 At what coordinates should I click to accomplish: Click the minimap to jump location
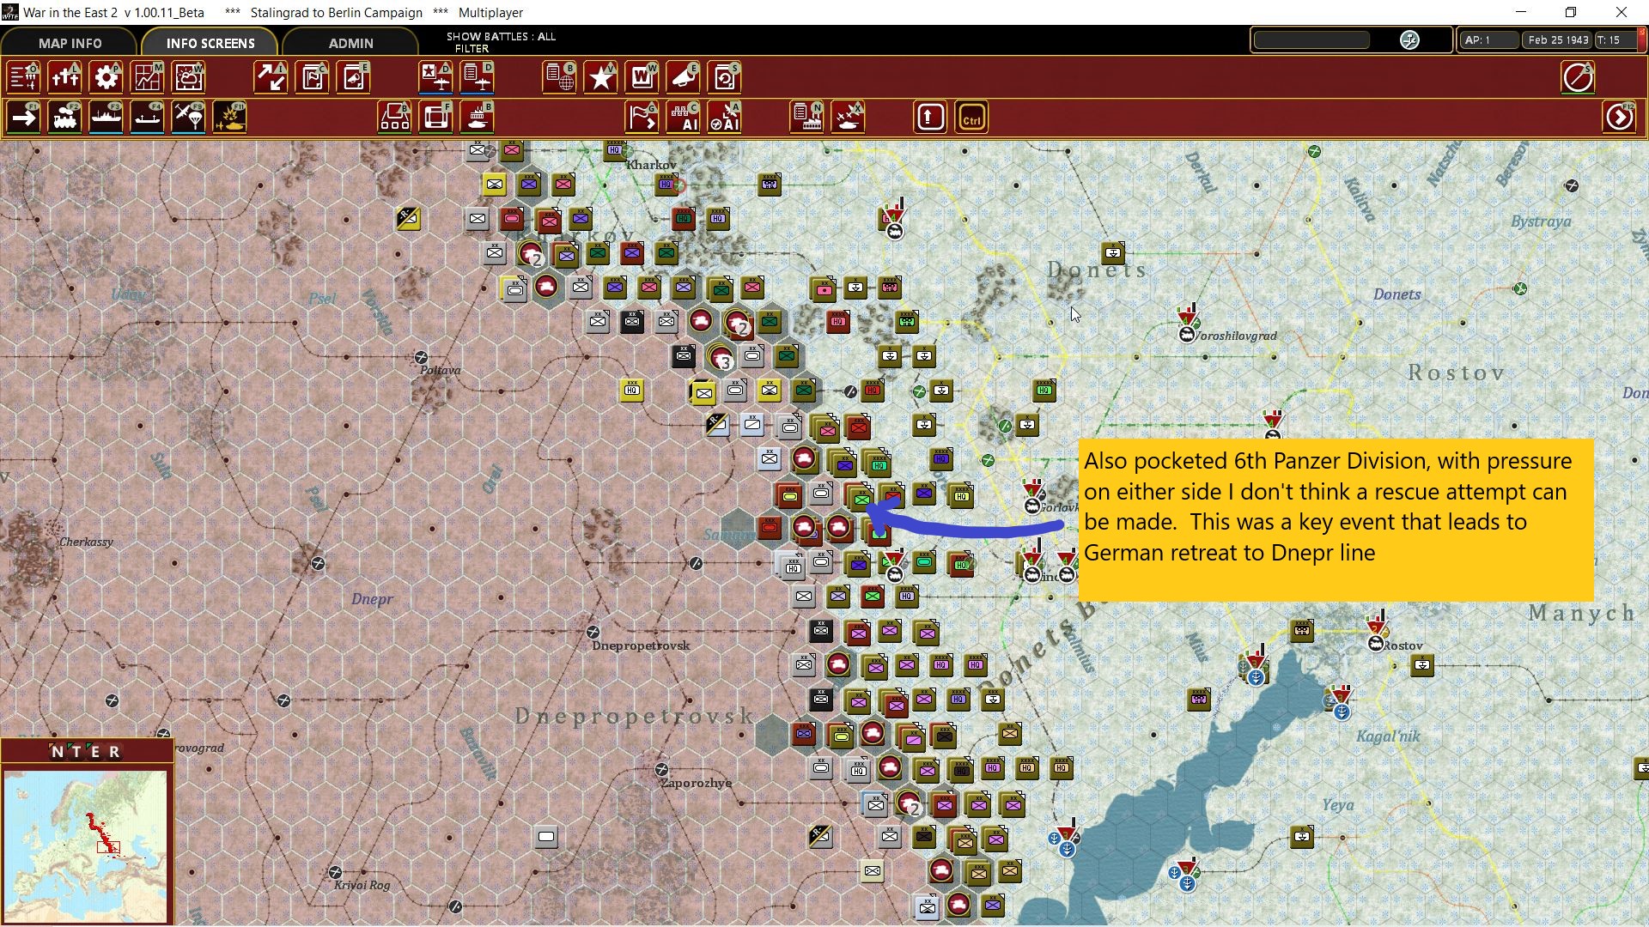click(x=86, y=845)
